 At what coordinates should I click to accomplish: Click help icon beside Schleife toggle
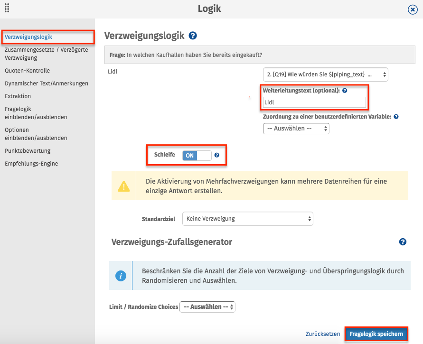[x=216, y=155]
